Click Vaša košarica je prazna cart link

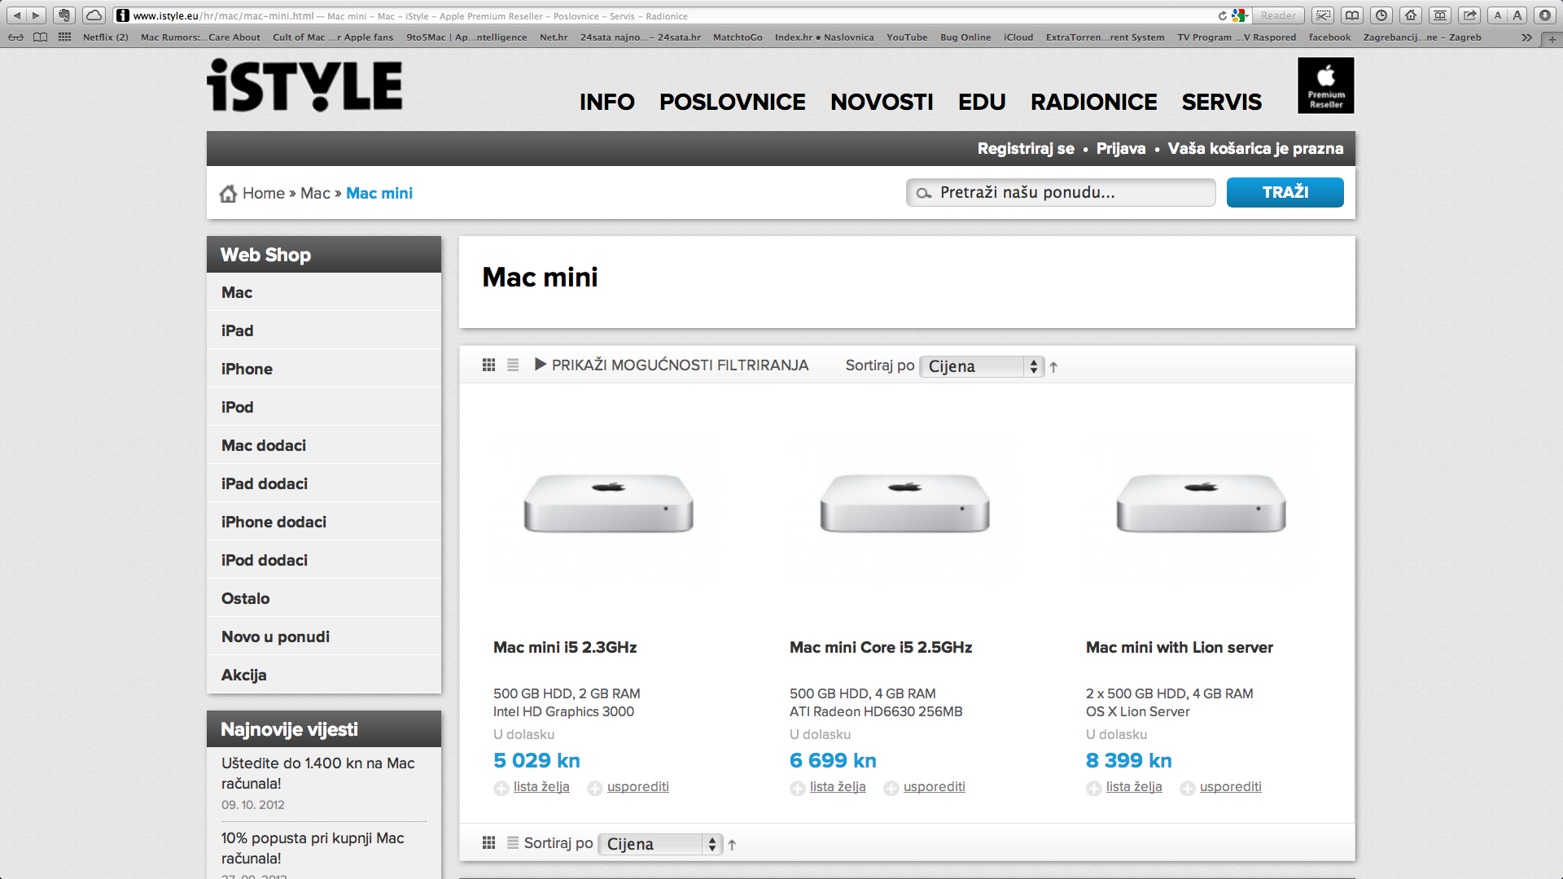coord(1255,148)
